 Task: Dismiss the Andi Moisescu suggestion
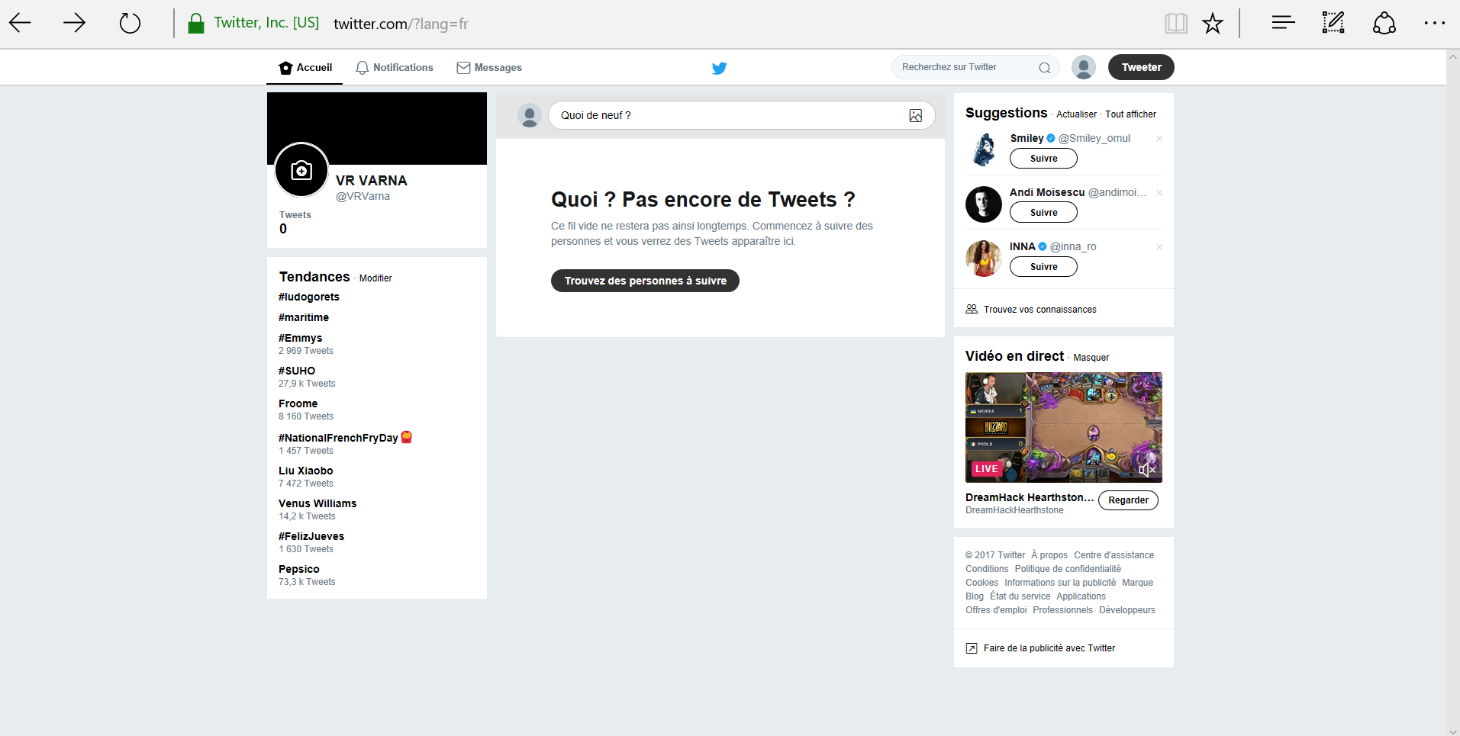pyautogui.click(x=1159, y=192)
